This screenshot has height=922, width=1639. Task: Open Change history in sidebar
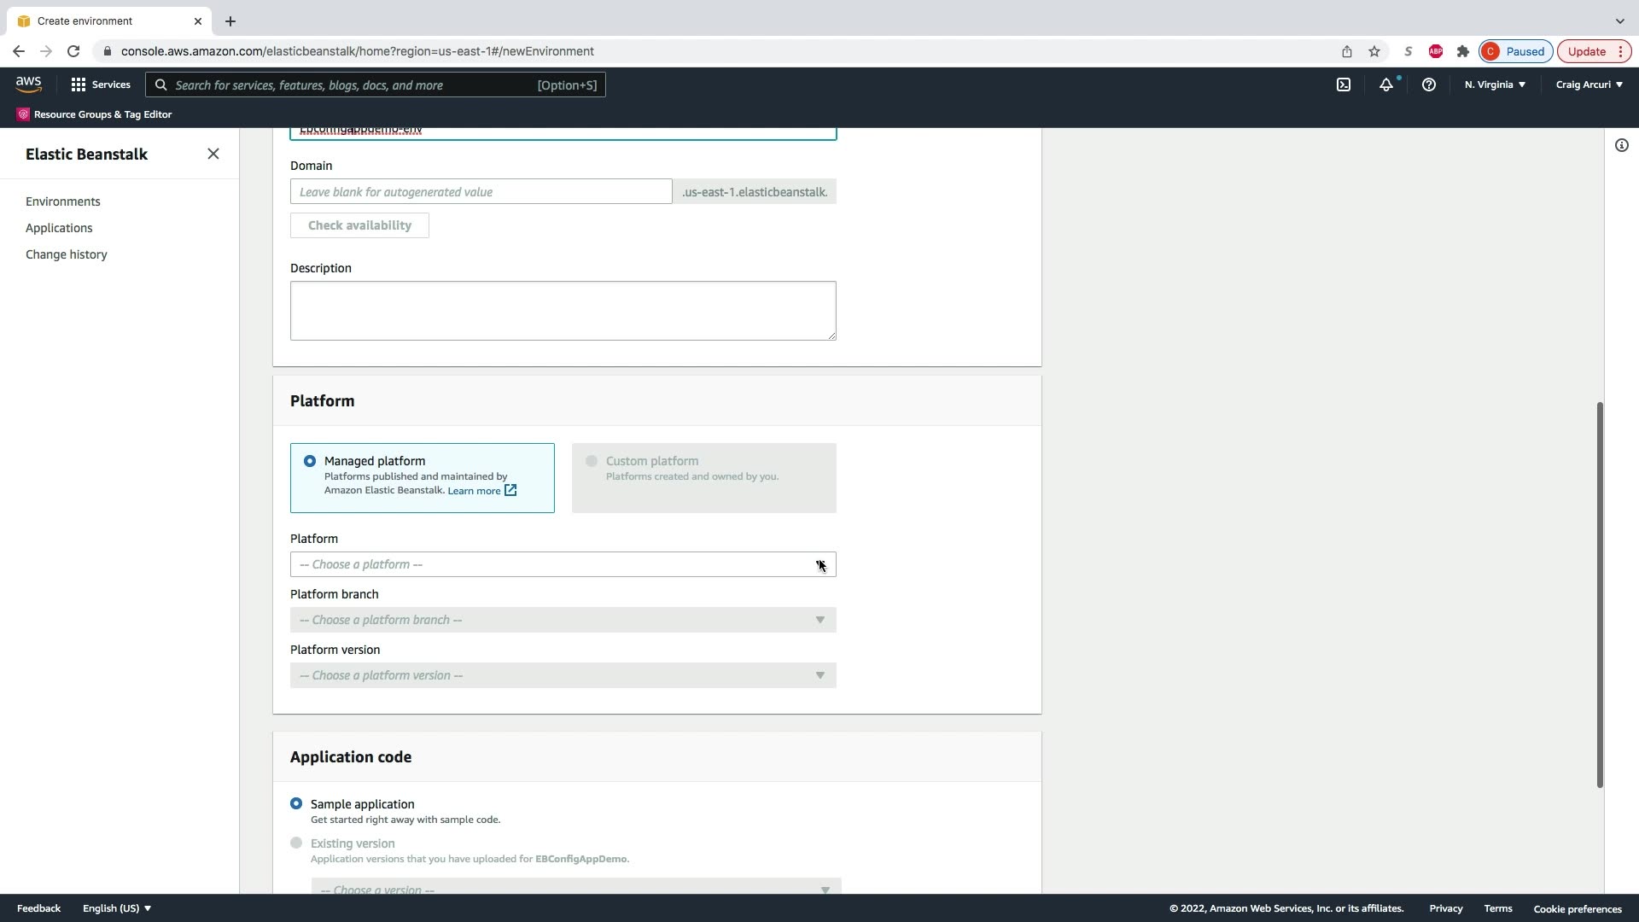click(67, 254)
